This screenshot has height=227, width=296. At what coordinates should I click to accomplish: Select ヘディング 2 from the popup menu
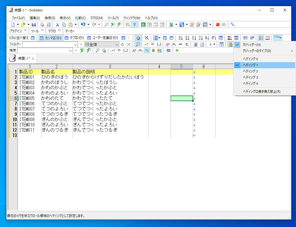click(x=264, y=71)
